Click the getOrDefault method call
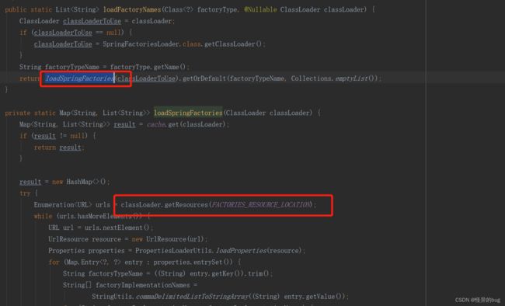This screenshot has width=505, height=306. 204,78
